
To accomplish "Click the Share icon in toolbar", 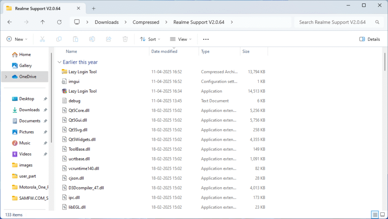I will pyautogui.click(x=109, y=39).
